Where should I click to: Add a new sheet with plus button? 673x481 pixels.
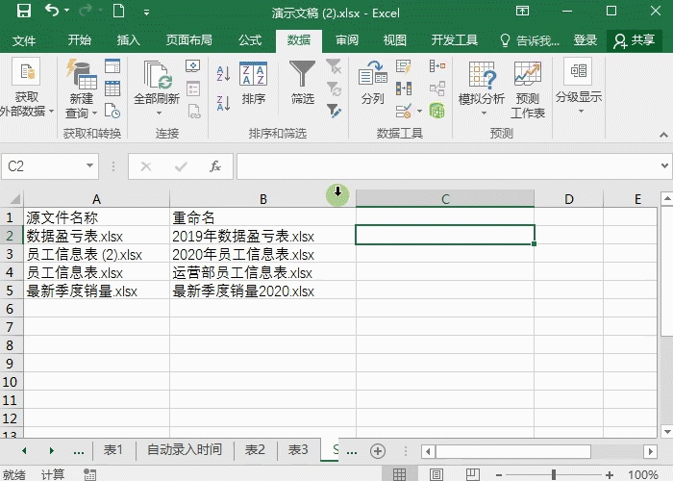[378, 451]
